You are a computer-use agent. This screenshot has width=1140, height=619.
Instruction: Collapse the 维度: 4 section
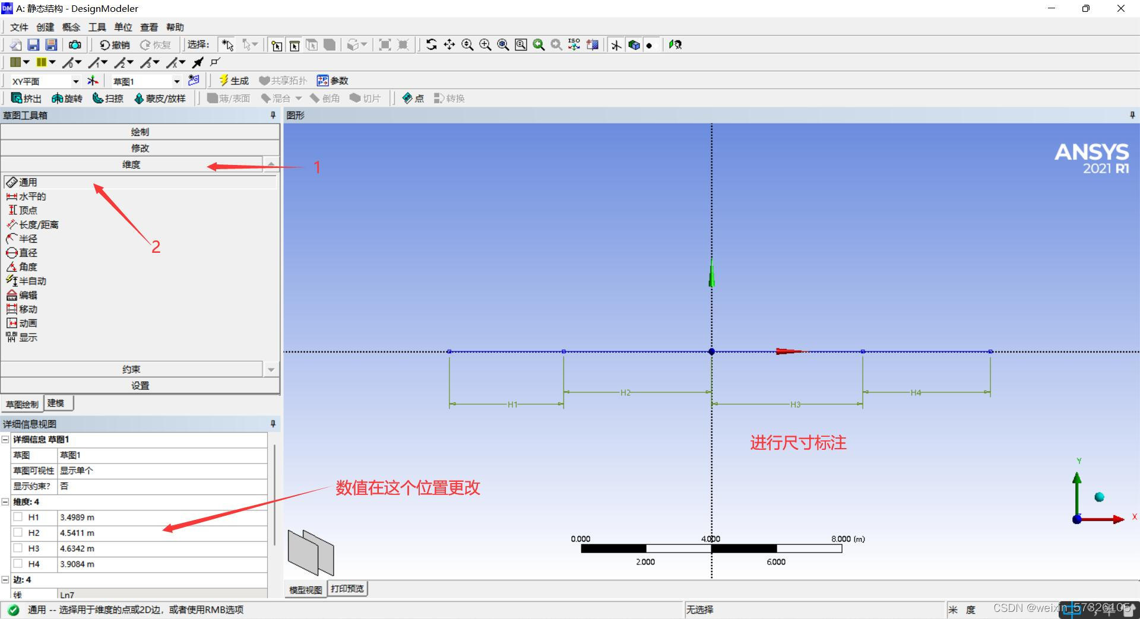pyautogui.click(x=5, y=502)
